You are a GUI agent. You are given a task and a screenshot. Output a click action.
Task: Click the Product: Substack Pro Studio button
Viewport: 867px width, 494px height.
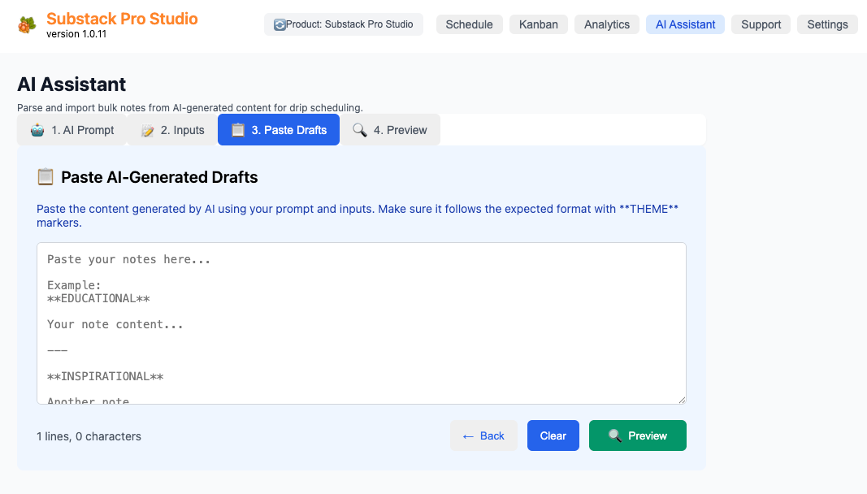pos(344,24)
